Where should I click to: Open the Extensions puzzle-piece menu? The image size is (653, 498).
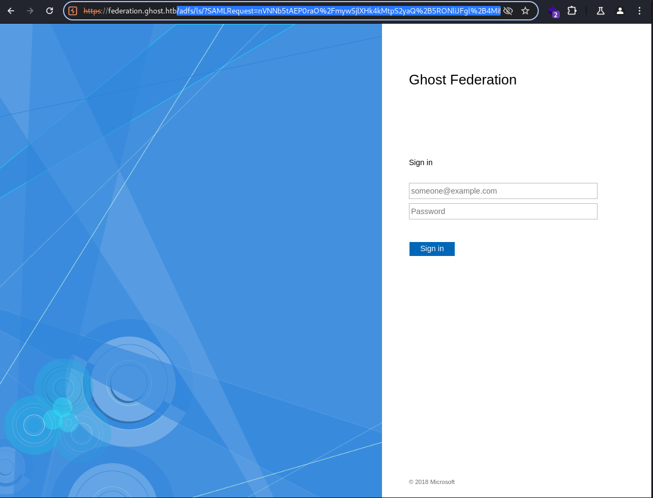click(572, 11)
